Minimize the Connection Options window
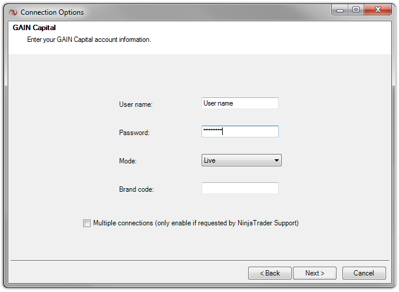This screenshot has height=292, width=399. (x=340, y=10)
